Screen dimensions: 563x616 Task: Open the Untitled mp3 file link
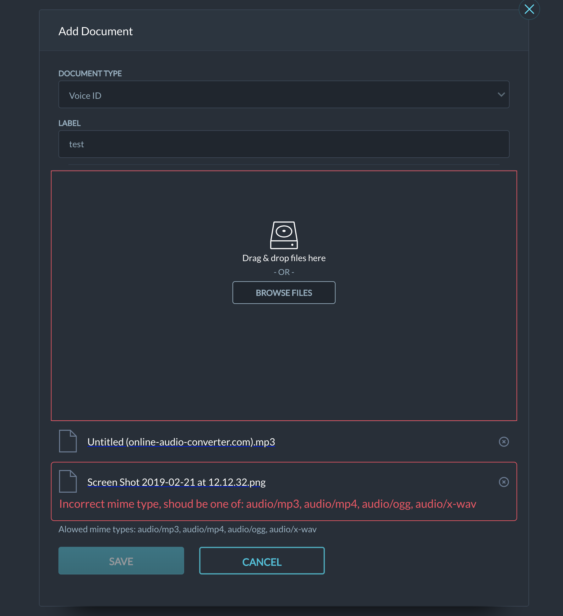tap(181, 442)
